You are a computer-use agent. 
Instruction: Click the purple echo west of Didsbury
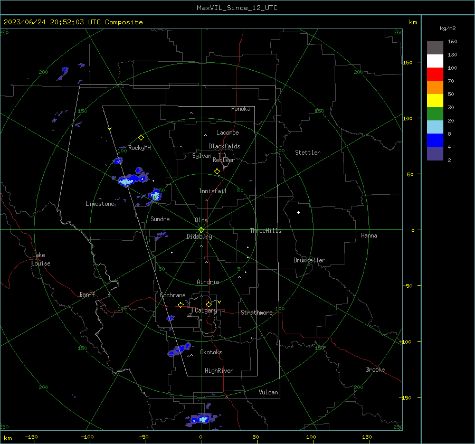point(161,235)
